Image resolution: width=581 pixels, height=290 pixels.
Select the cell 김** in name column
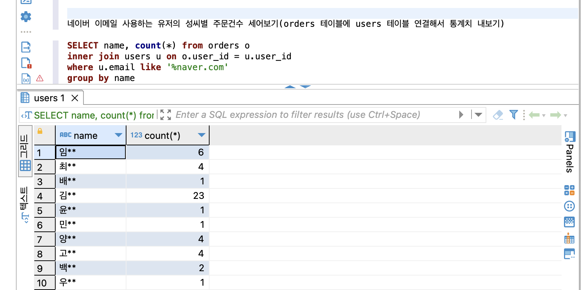(x=91, y=196)
